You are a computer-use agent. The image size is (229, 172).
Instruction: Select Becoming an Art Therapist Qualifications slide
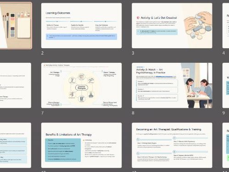coord(172,145)
